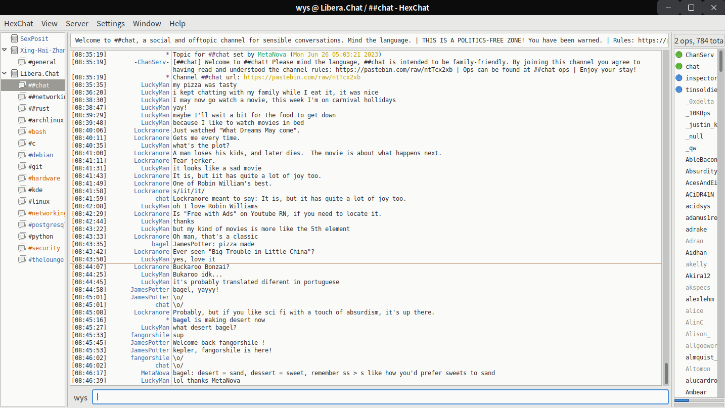The image size is (725, 408).
Task: Click the blue status icon beside tinsoldier
Action: pos(679,89)
